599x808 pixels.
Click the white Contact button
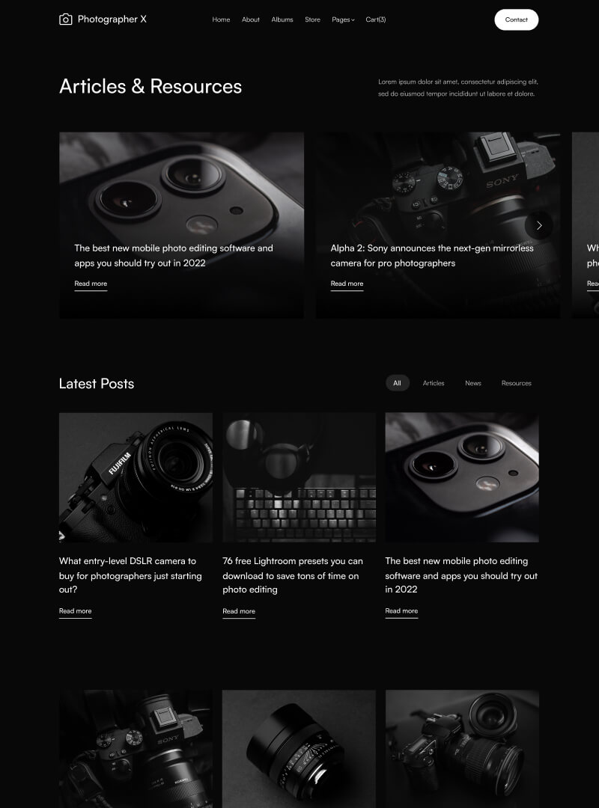[517, 19]
